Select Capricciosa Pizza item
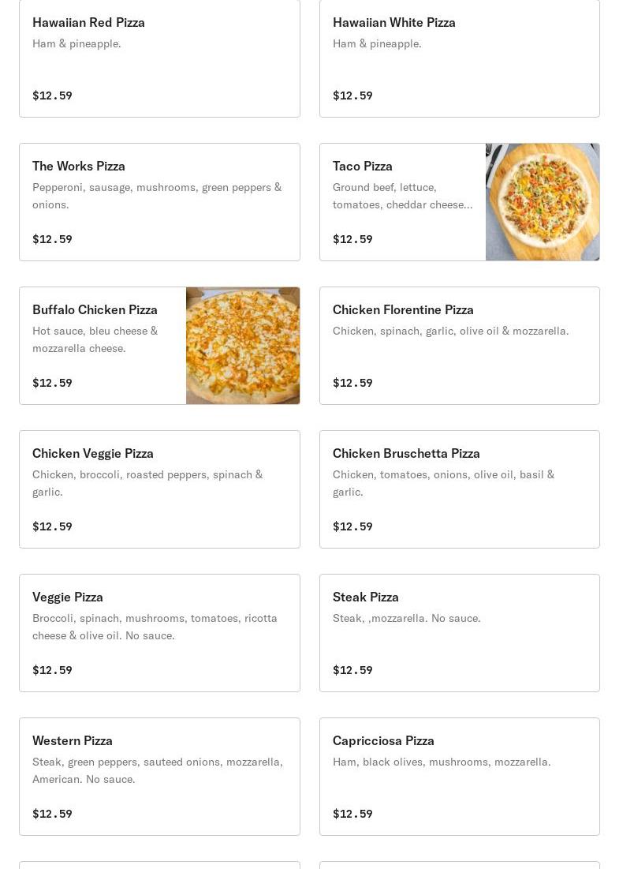Screen dimensions: 619x869 pos(460,776)
